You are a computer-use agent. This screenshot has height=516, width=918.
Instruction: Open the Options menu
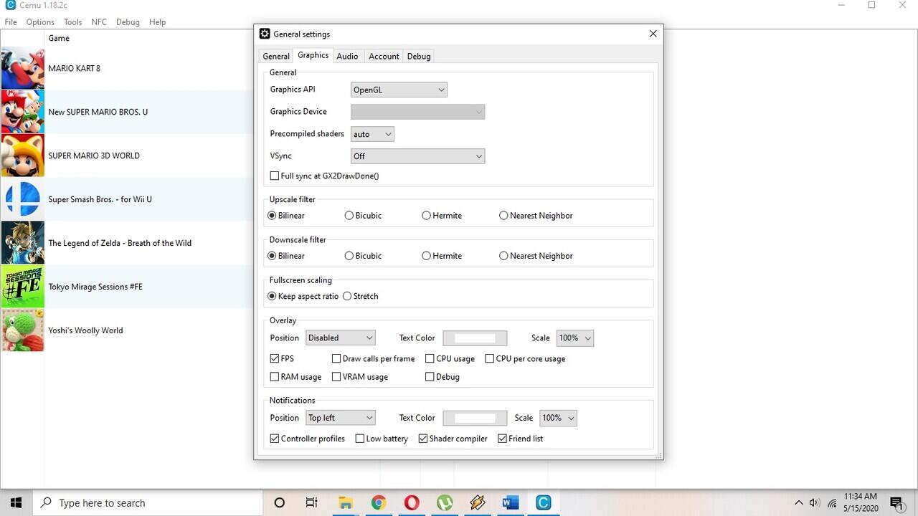[x=40, y=22]
